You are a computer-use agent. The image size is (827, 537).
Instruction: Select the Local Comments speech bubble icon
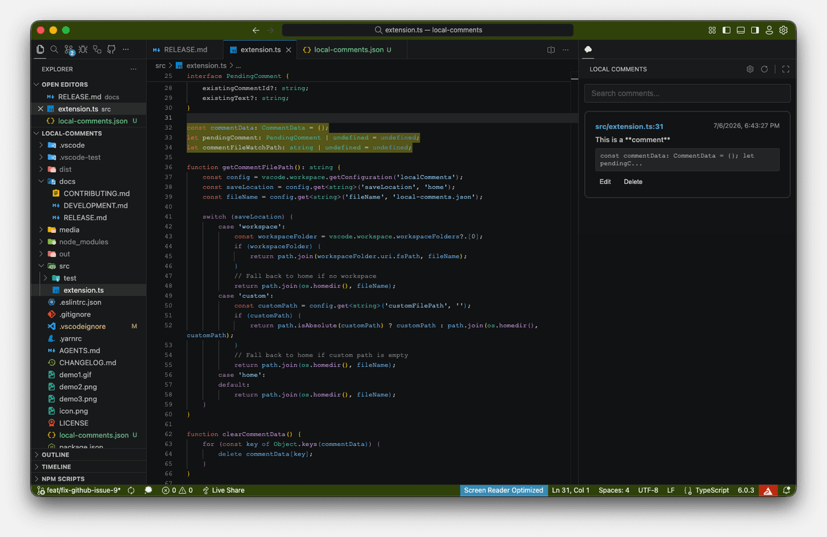tap(589, 50)
